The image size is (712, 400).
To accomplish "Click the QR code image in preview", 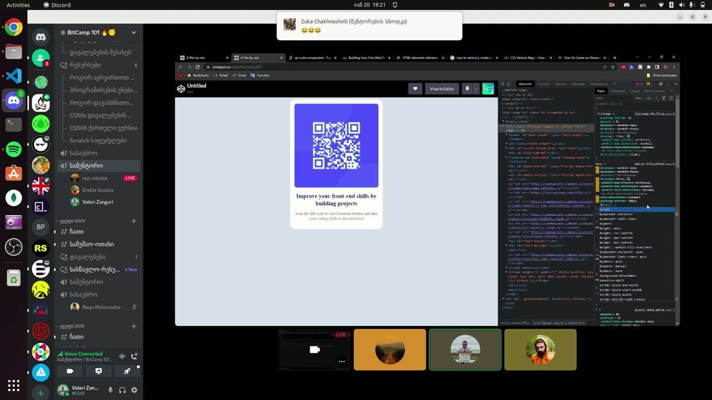I will point(337,146).
